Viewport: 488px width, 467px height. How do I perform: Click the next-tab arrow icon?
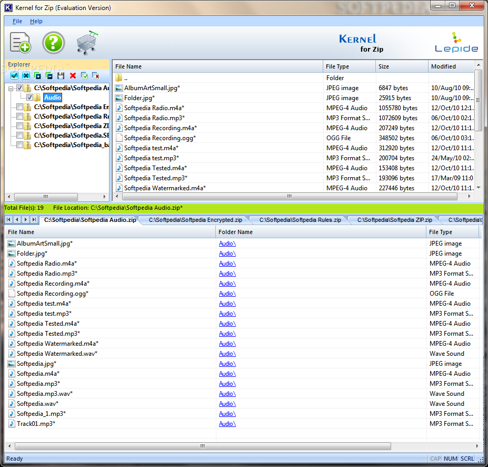point(25,220)
